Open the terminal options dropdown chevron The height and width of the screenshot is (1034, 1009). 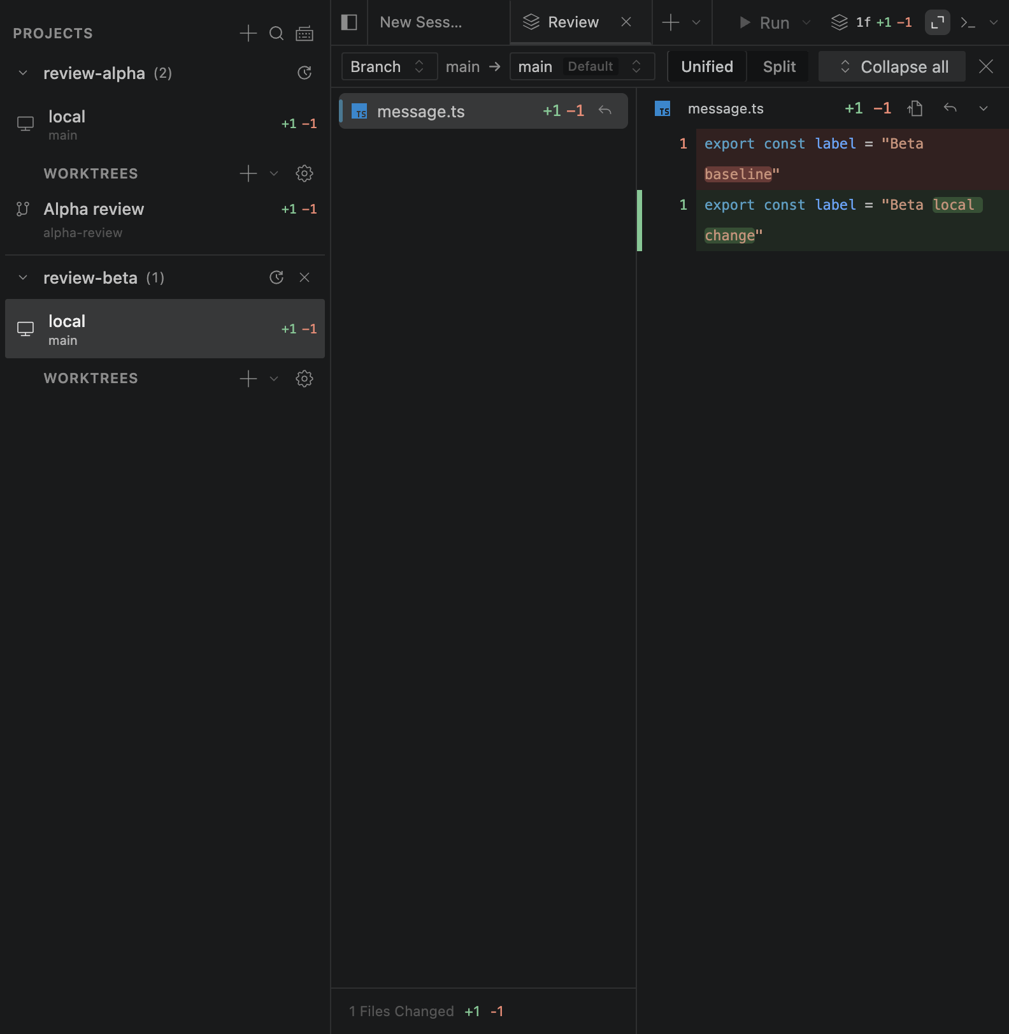coord(994,22)
